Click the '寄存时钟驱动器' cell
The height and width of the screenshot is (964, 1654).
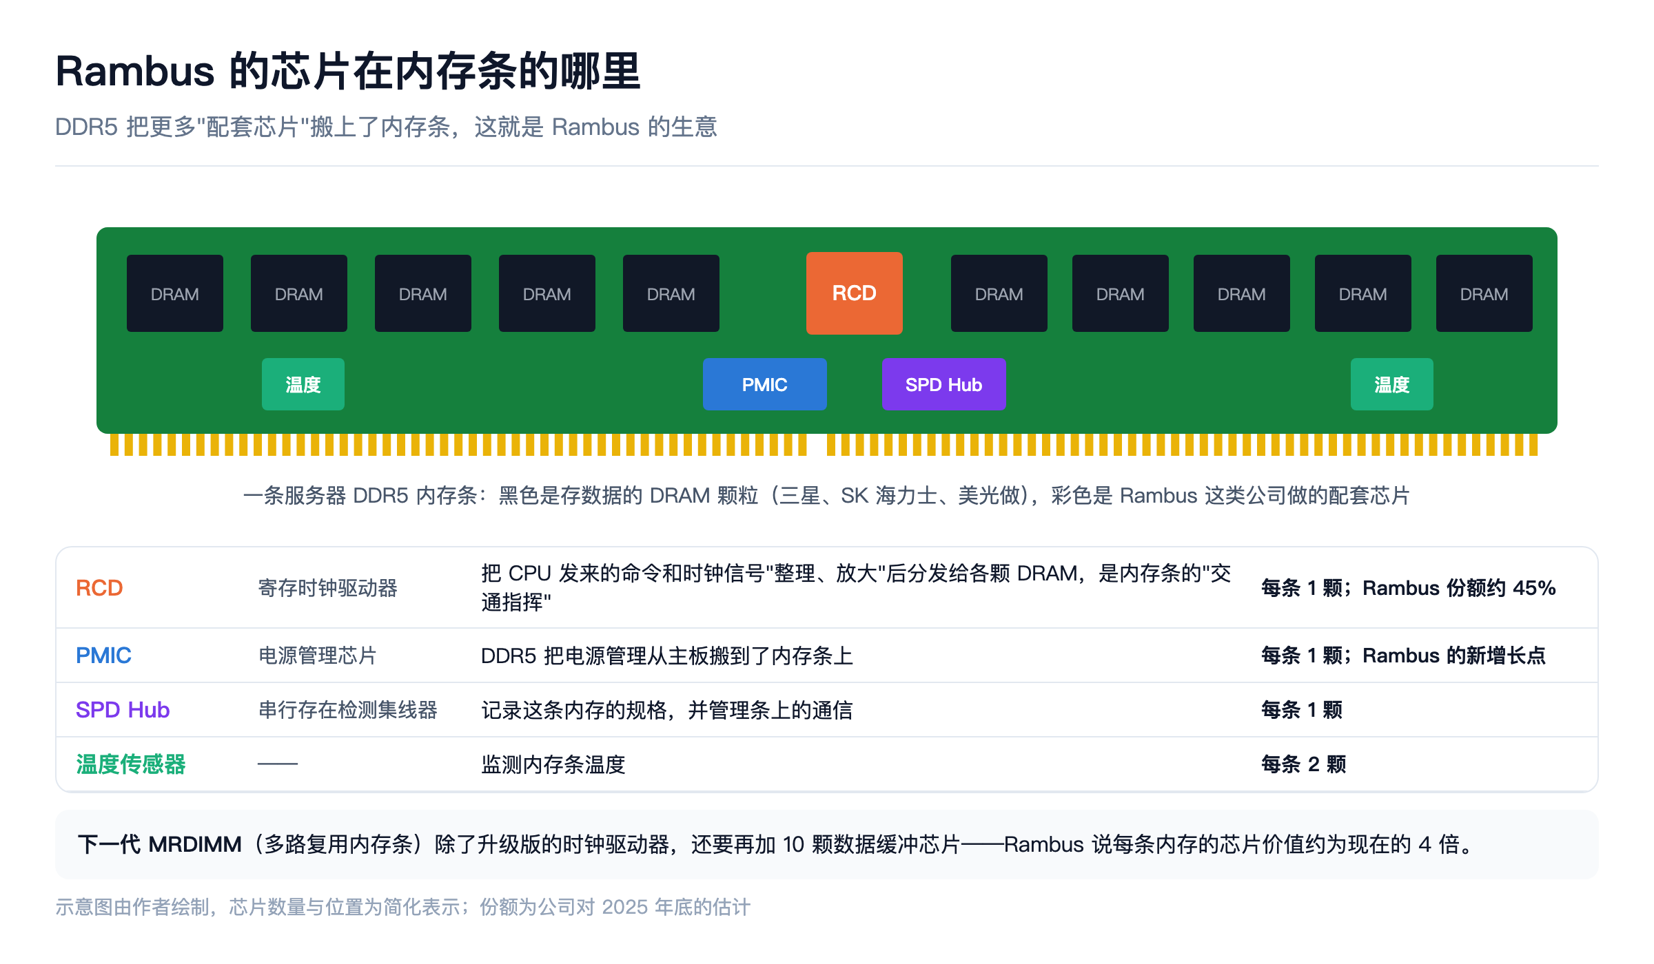328,588
